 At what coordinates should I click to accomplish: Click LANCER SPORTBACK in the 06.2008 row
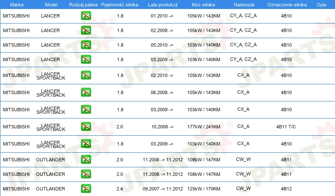point(51,93)
